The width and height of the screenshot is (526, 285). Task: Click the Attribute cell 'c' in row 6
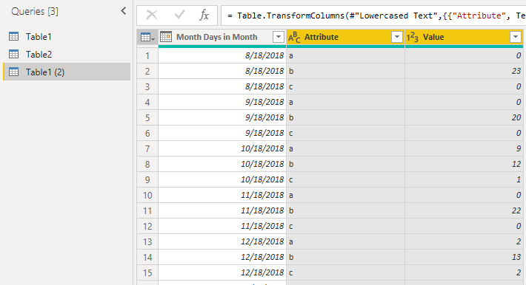(x=345, y=133)
